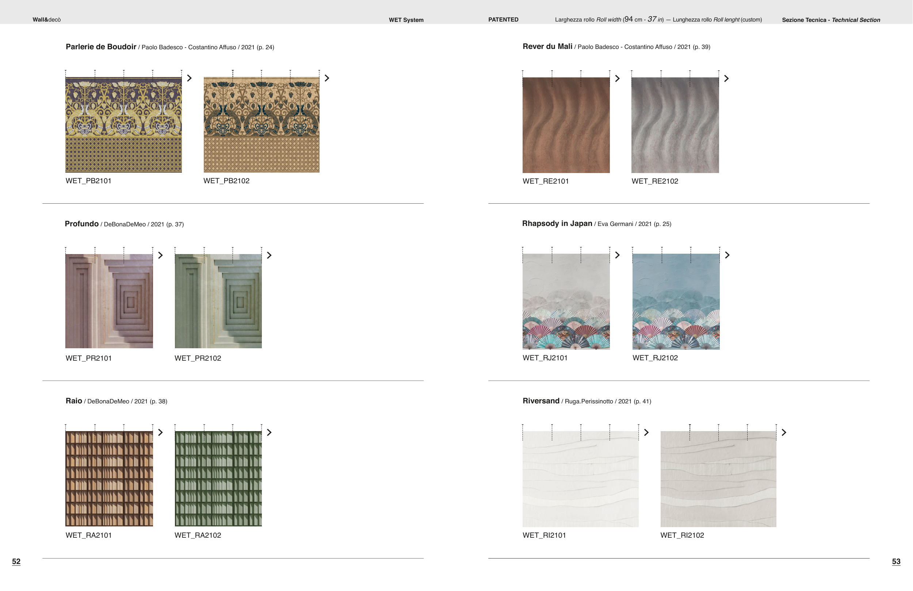The height and width of the screenshot is (591, 913).
Task: Click chevron next to WET_PR2102 green pattern
Action: coord(269,256)
